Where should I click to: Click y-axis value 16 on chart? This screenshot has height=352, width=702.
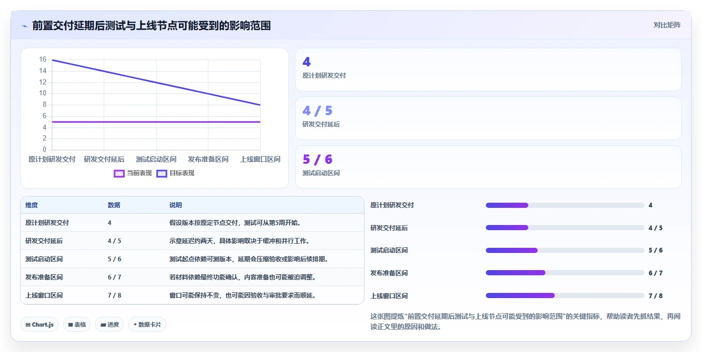point(43,60)
